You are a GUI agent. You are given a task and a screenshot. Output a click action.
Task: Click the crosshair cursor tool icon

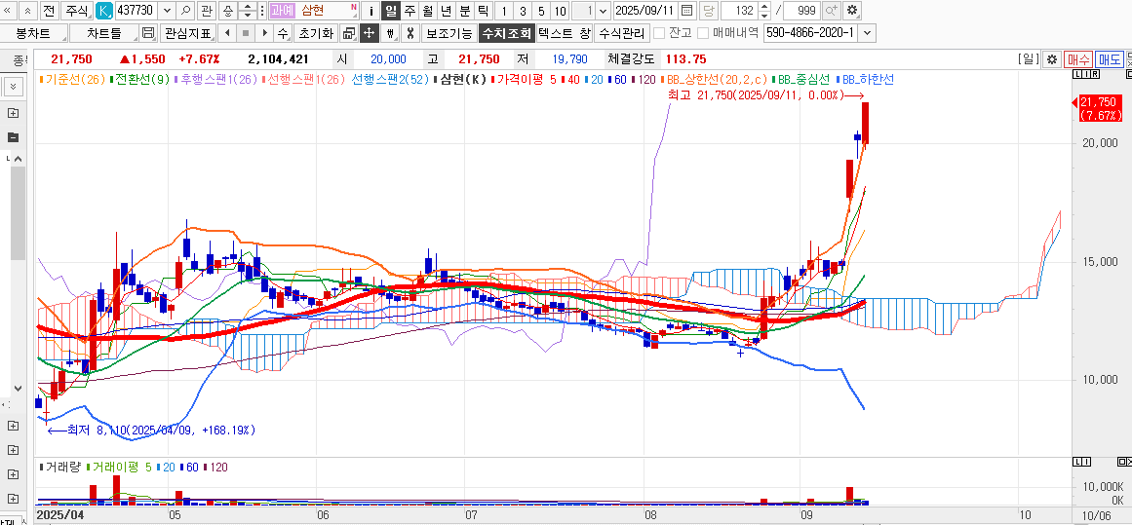coord(370,33)
